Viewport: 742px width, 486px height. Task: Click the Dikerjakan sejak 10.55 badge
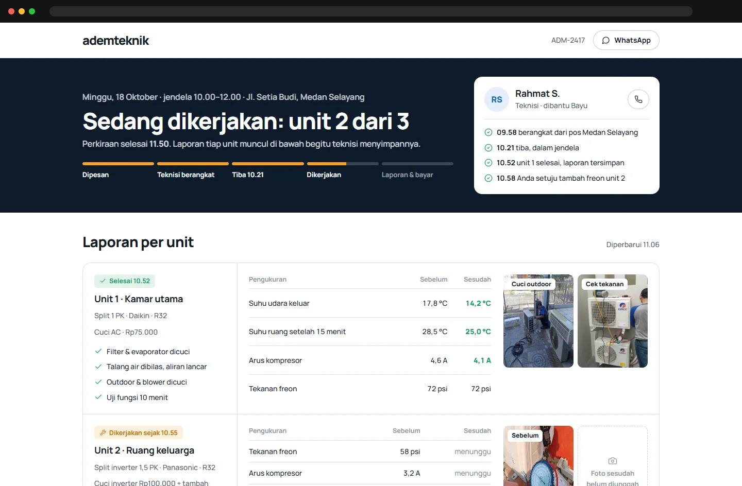click(139, 433)
